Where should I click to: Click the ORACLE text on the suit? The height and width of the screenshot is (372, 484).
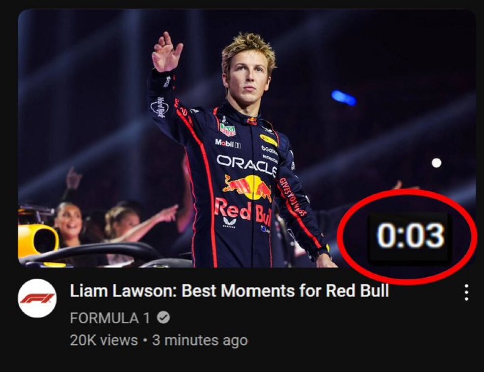pyautogui.click(x=246, y=165)
